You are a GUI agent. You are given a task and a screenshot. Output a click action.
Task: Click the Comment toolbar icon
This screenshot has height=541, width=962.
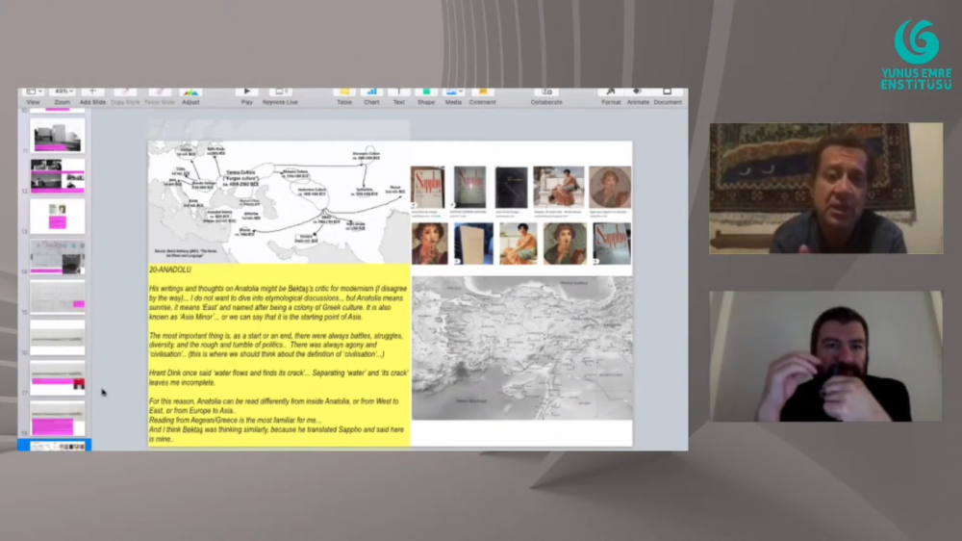tap(482, 92)
